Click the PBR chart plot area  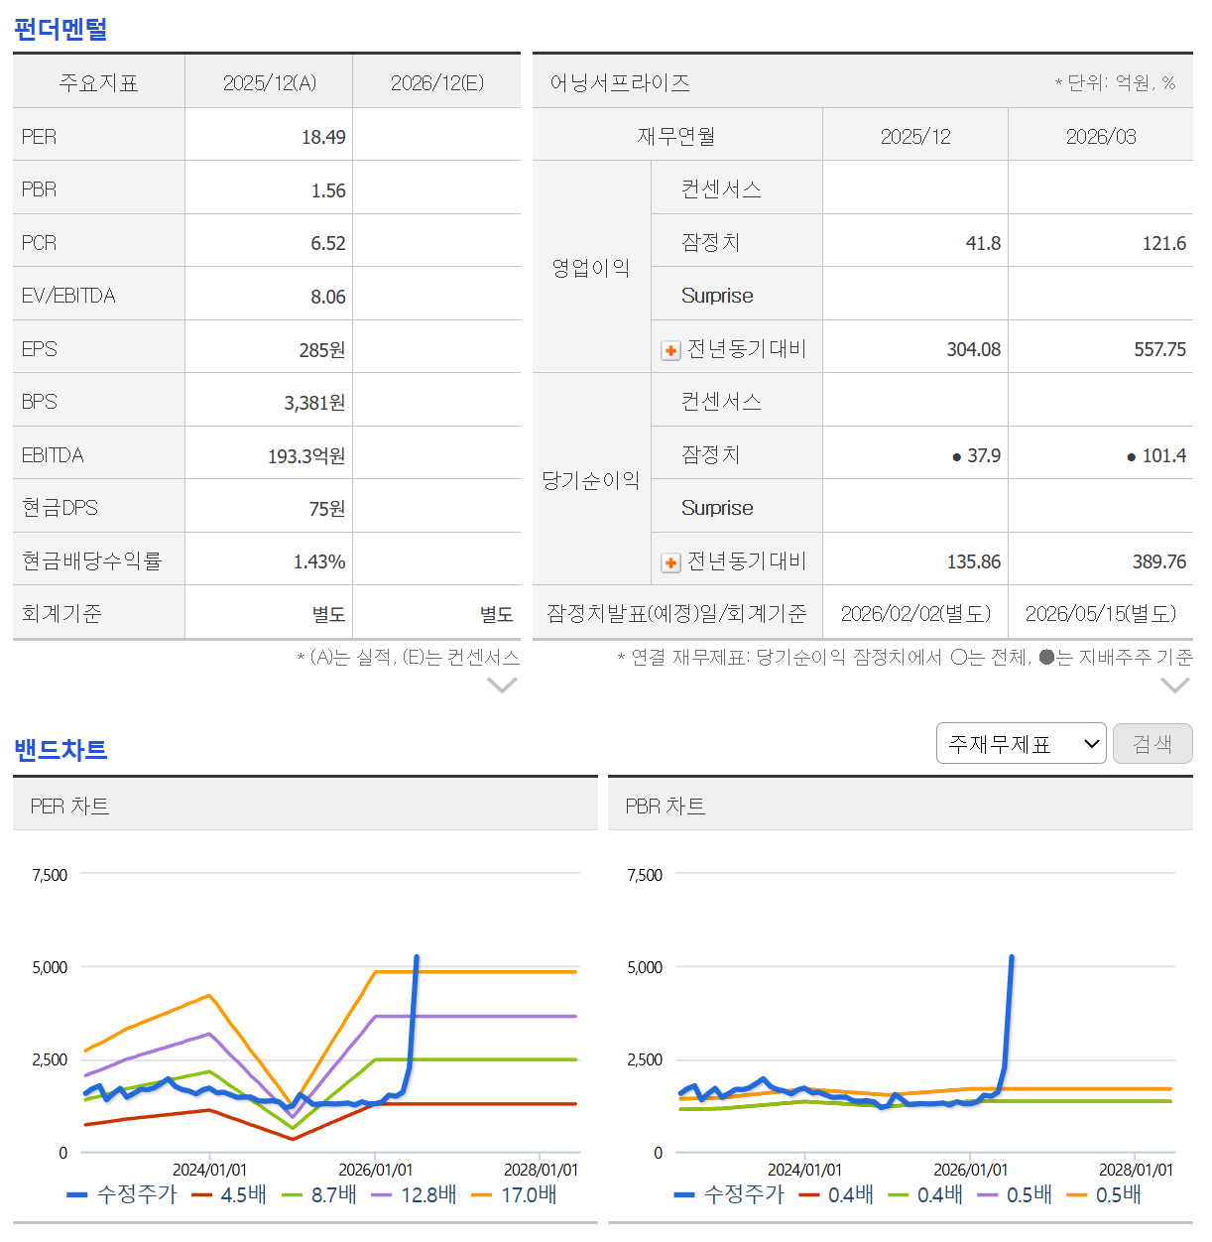click(x=925, y=1012)
